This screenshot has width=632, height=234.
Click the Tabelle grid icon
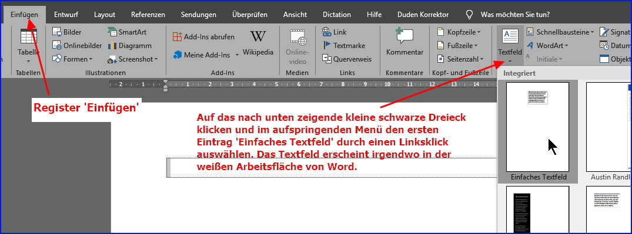(29, 36)
